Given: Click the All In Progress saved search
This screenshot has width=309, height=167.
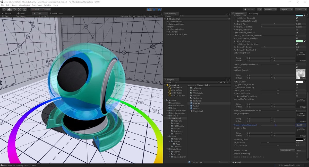Looking at the screenshot, I should pos(178,95).
